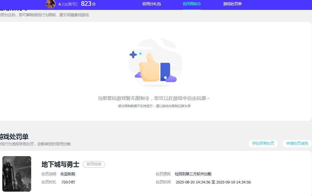Open the 信用分礼包 tab
Image resolution: width=312 pixels, height=196 pixels.
(x=151, y=4)
